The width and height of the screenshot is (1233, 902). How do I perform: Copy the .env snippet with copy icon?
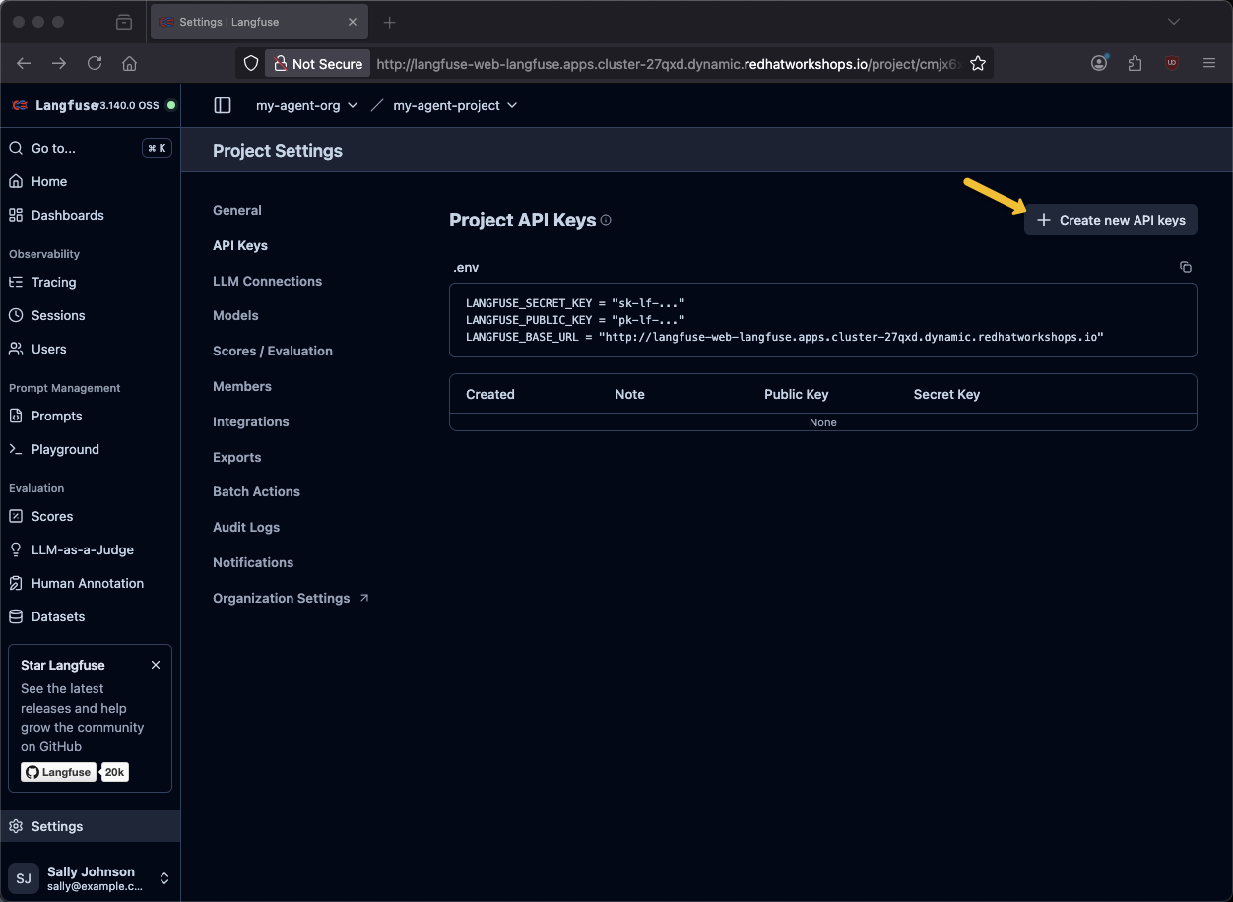pyautogui.click(x=1186, y=267)
